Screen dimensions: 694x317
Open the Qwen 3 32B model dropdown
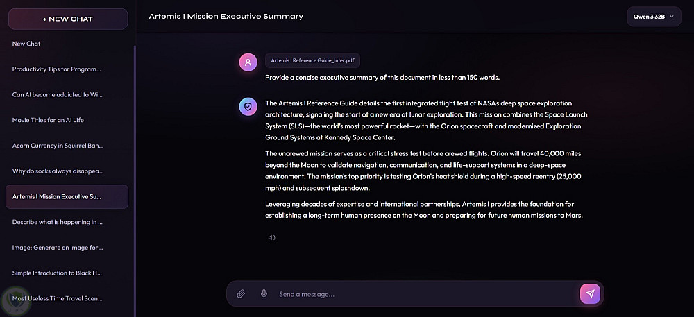coord(654,16)
